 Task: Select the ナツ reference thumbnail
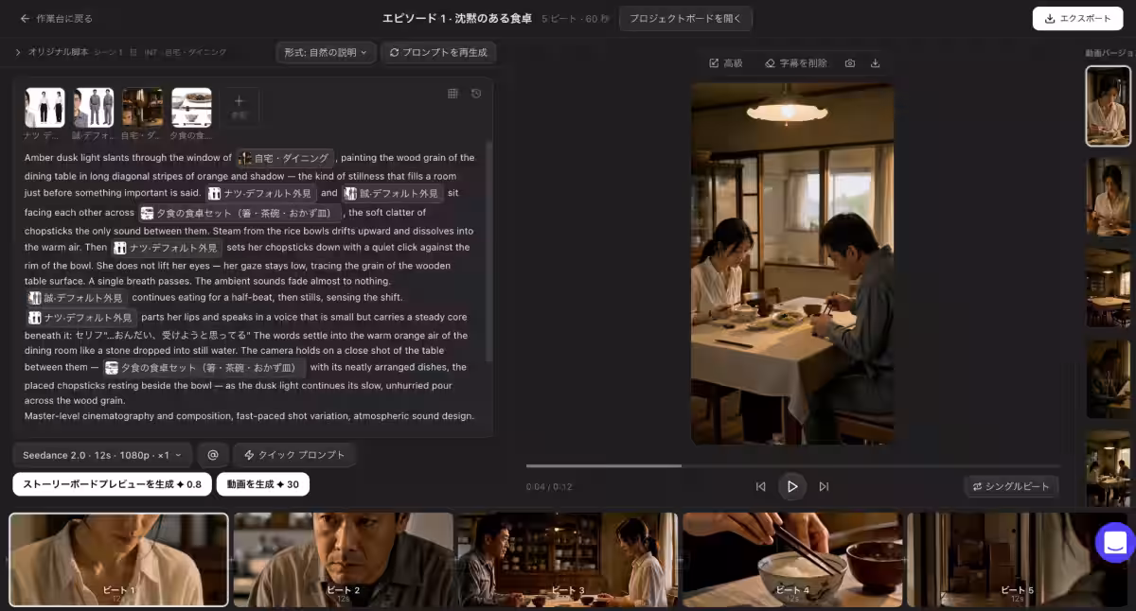(44, 108)
